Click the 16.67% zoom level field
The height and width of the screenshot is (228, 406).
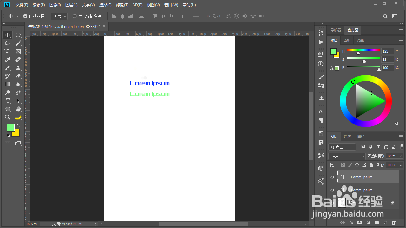(x=32, y=224)
